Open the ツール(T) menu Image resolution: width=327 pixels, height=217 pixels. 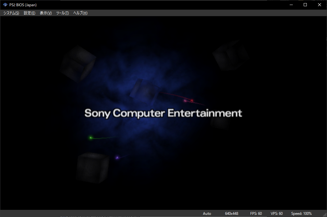click(x=62, y=13)
